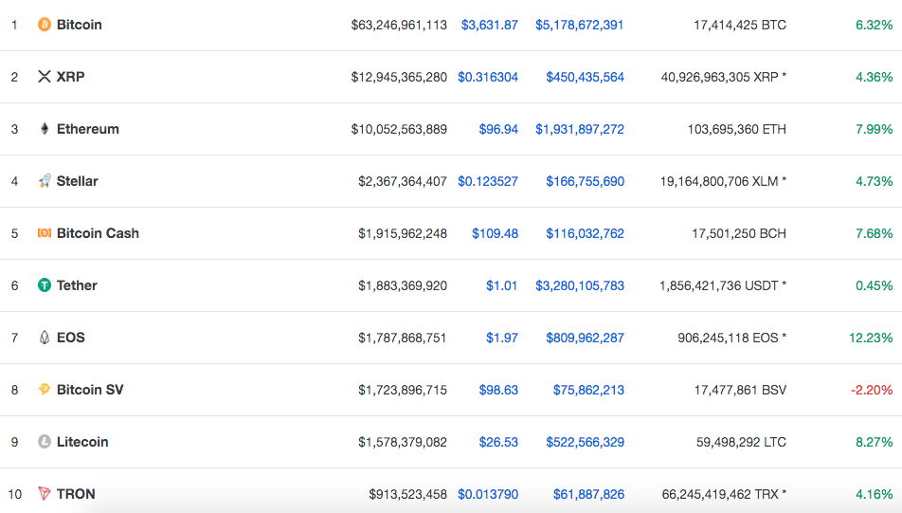902x513 pixels.
Task: Select supply 17,414,425 BTC
Action: [740, 26]
